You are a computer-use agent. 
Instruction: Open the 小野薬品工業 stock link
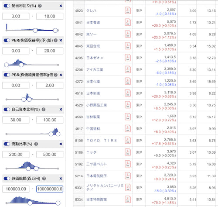(97, 105)
